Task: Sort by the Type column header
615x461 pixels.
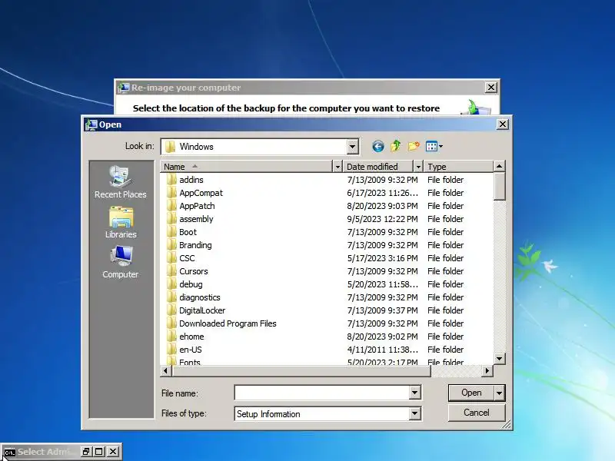Action: (x=458, y=167)
